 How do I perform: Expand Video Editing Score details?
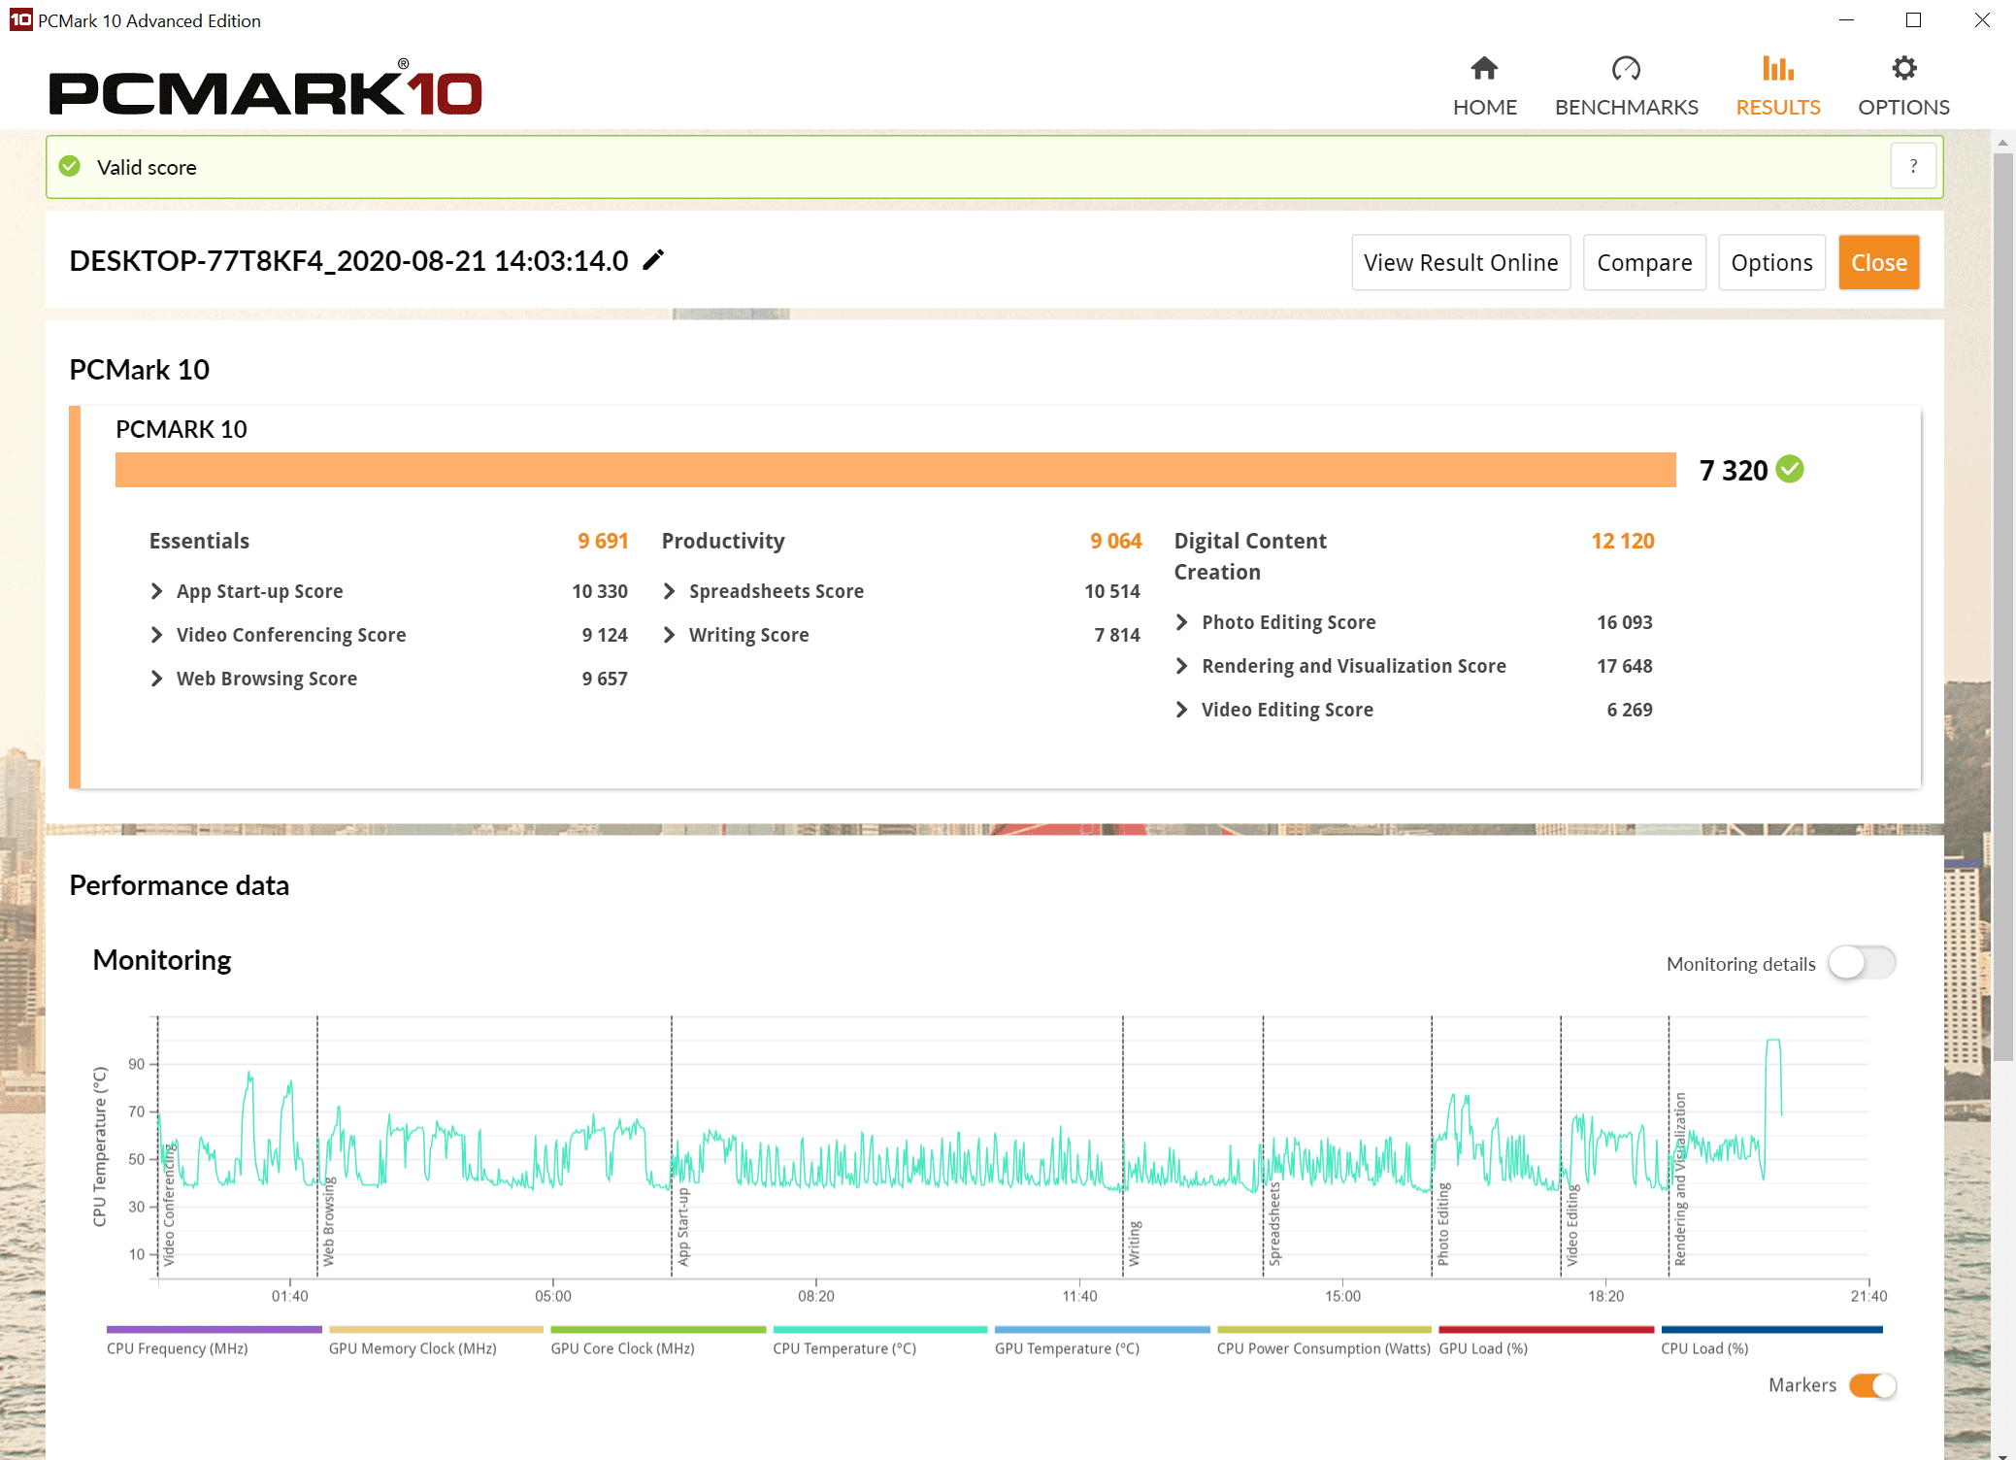pyautogui.click(x=1181, y=710)
